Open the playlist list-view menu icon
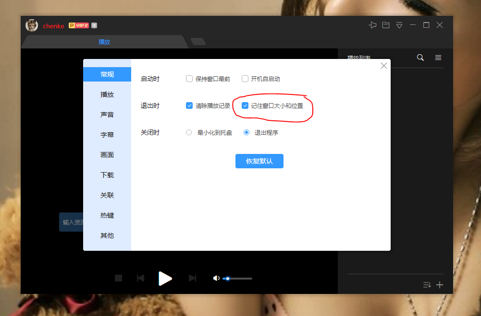Image resolution: width=481 pixels, height=316 pixels. (438, 58)
